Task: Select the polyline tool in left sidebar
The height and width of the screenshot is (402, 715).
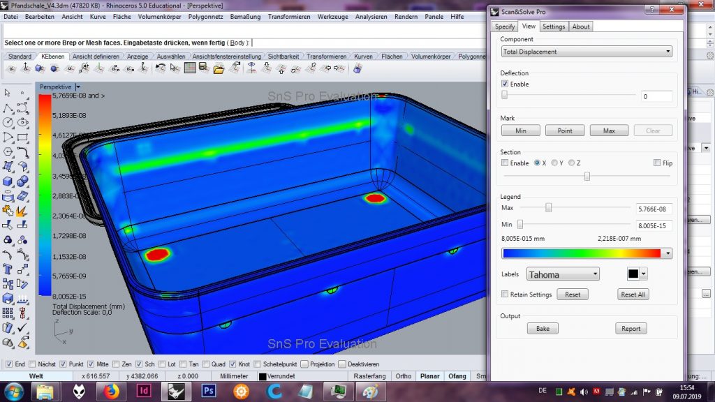Action: [8, 108]
